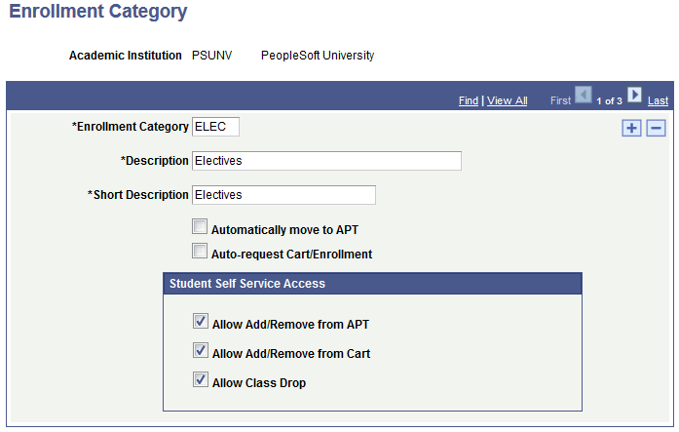Click the Enrollment Category input field
The height and width of the screenshot is (432, 679).
coord(215,127)
